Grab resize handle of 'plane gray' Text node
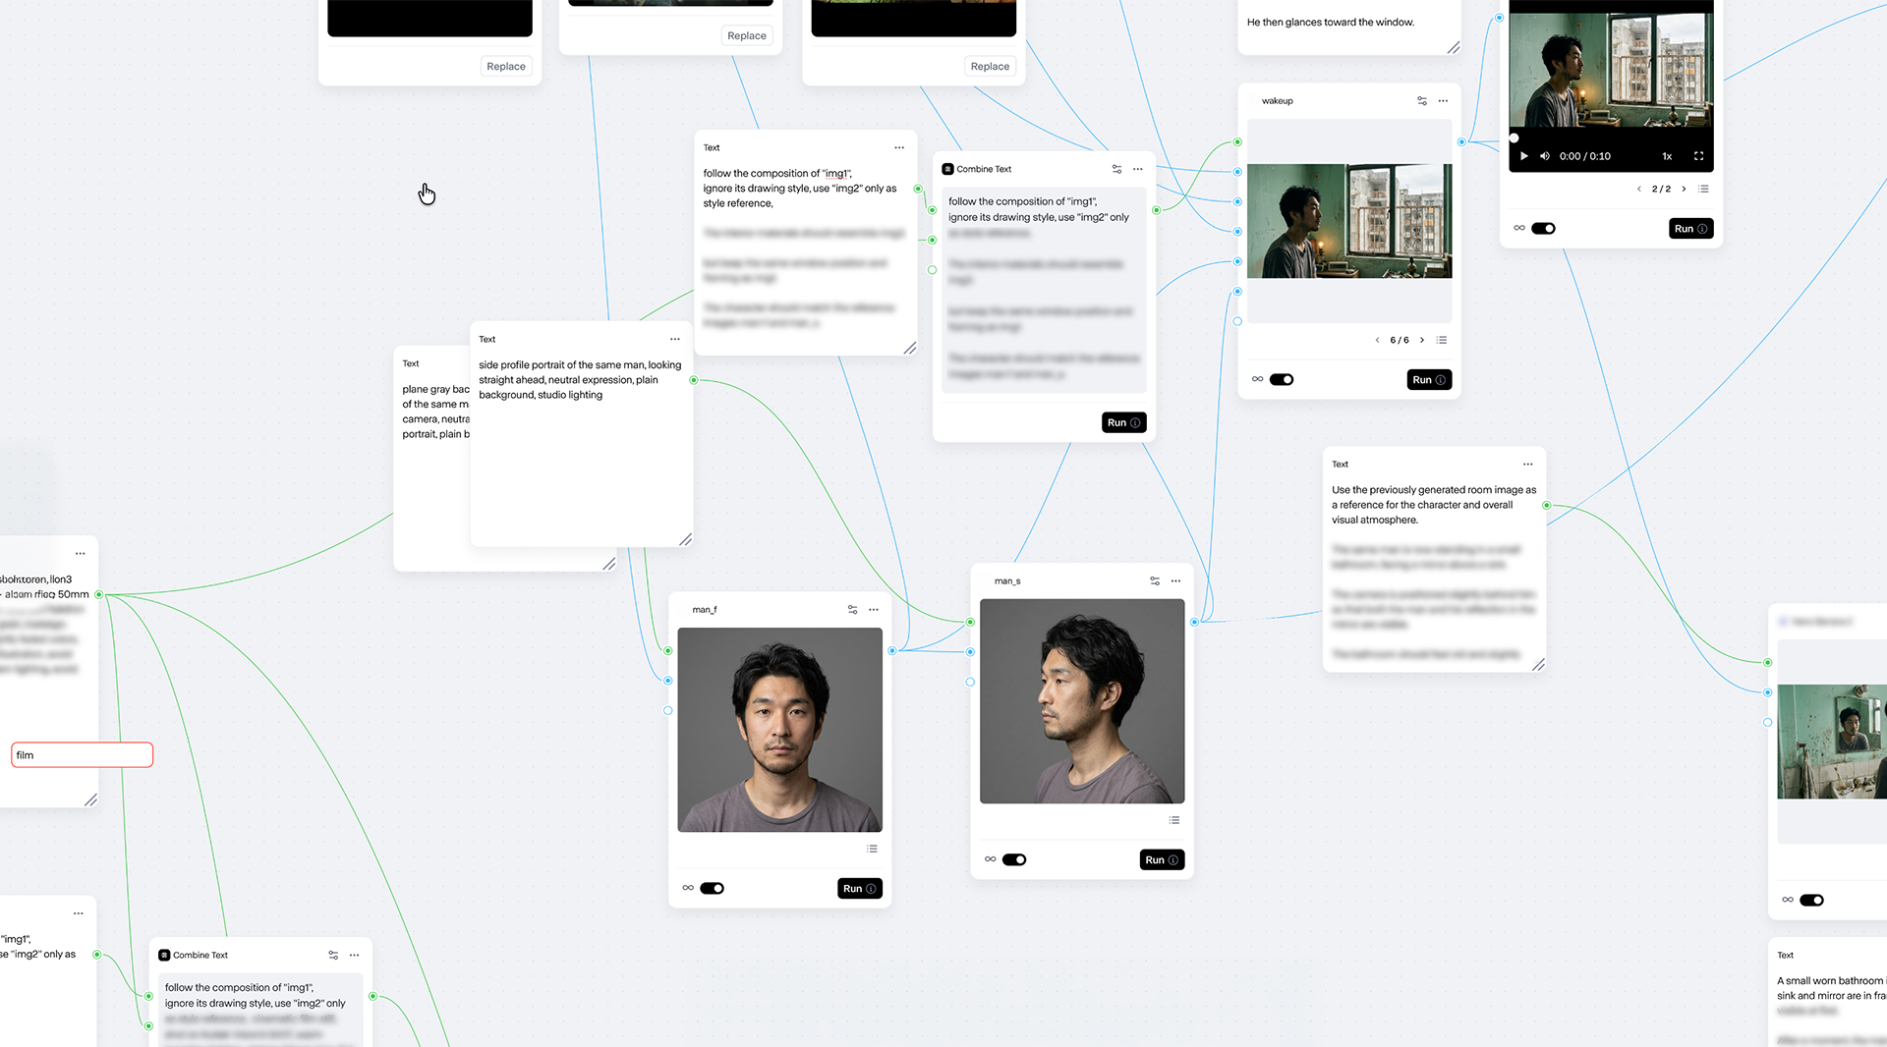The image size is (1887, 1047). pos(609,564)
